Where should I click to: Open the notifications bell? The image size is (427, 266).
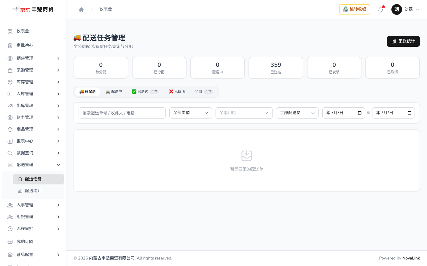pos(381,9)
